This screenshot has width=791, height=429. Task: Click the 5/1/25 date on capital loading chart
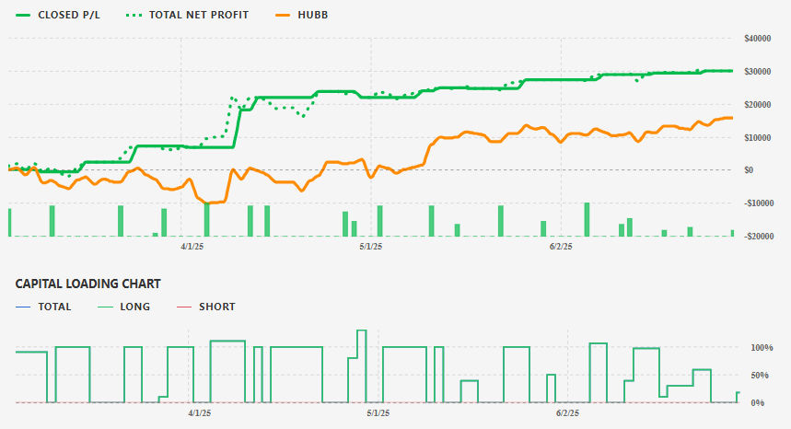tap(378, 412)
